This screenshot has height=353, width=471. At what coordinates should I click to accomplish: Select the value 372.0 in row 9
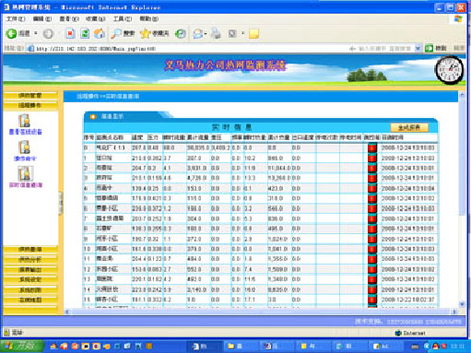pos(194,239)
